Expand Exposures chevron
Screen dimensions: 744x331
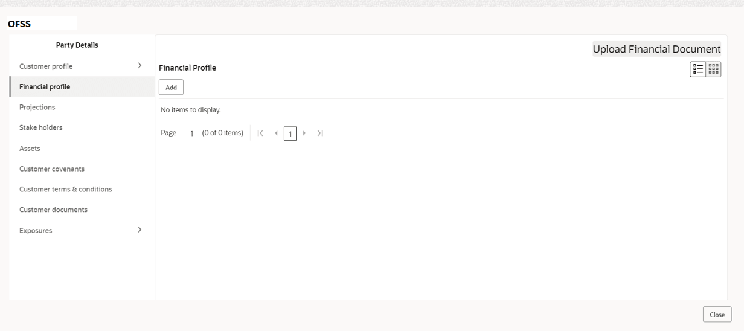pos(139,230)
